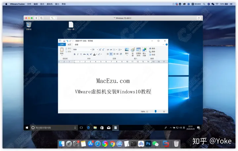This screenshot has width=238, height=151.
Task: Click the Undo arrow in WordPad quick access
Action: 67,41
